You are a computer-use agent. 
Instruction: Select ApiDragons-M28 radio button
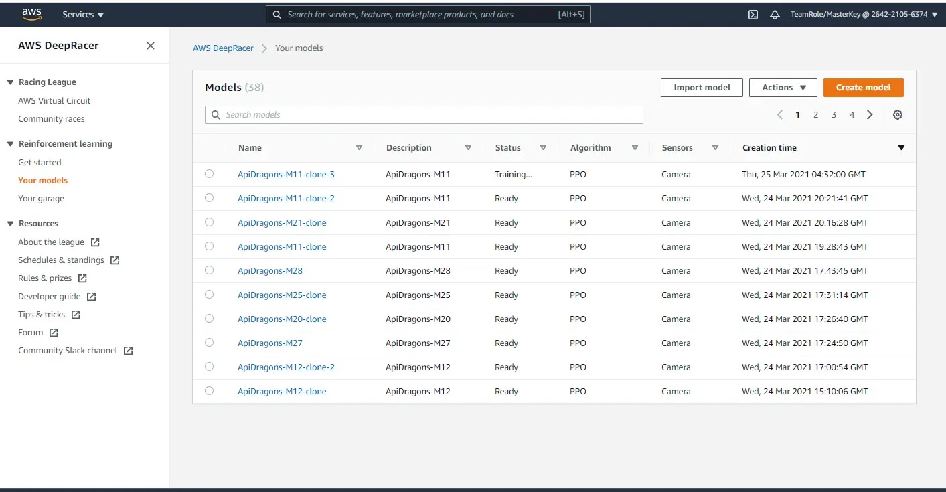pyautogui.click(x=209, y=270)
